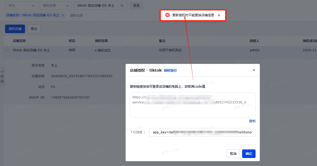Click 清除全部 to clear filters

[x=76, y=15]
